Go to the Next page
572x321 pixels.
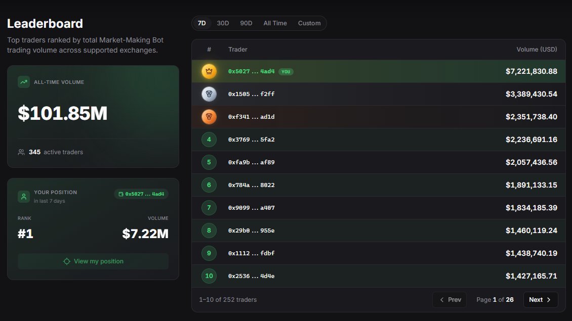(541, 299)
